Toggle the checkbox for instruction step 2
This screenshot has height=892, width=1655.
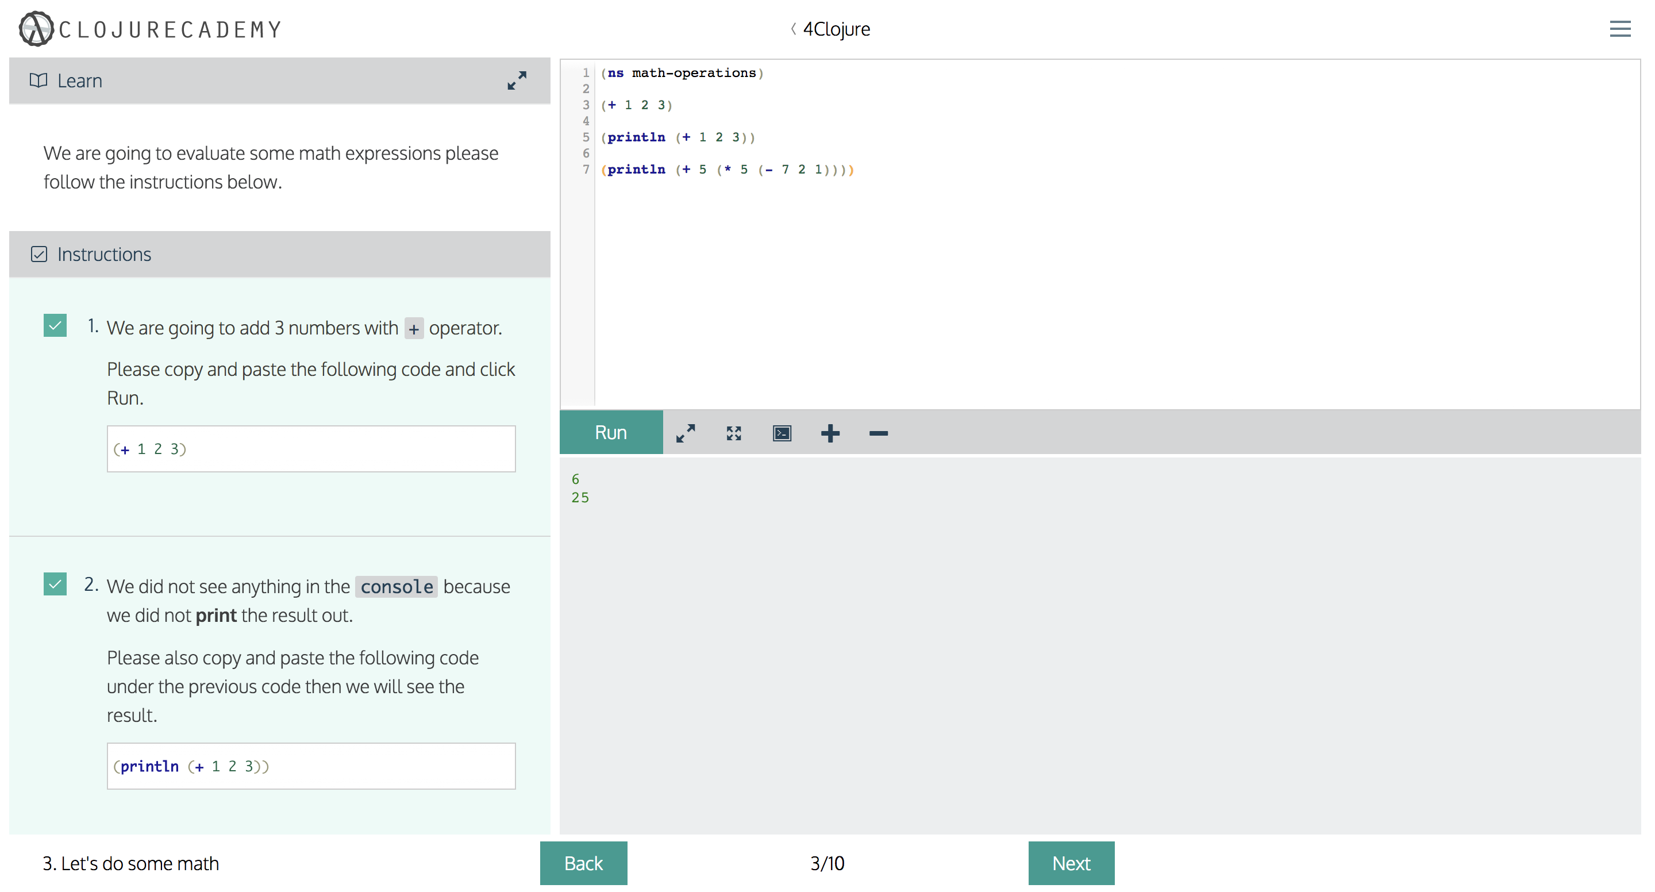(55, 584)
